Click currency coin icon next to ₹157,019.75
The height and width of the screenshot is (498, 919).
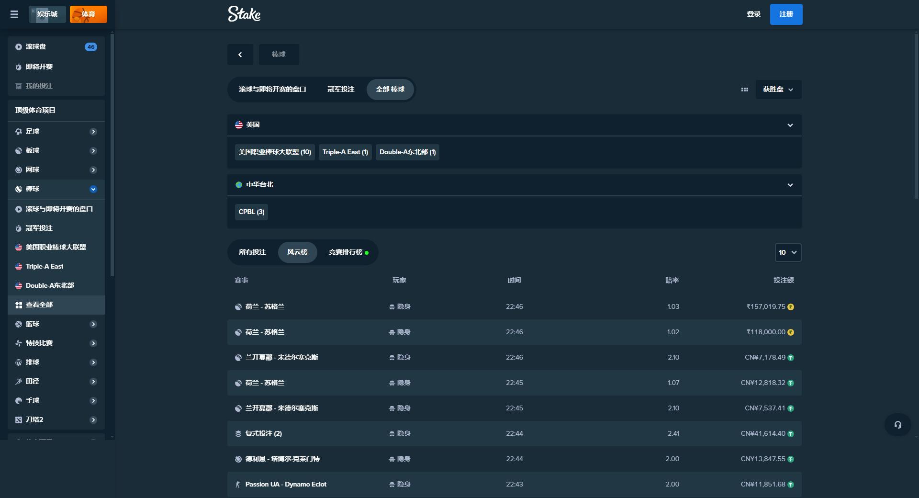pos(791,307)
